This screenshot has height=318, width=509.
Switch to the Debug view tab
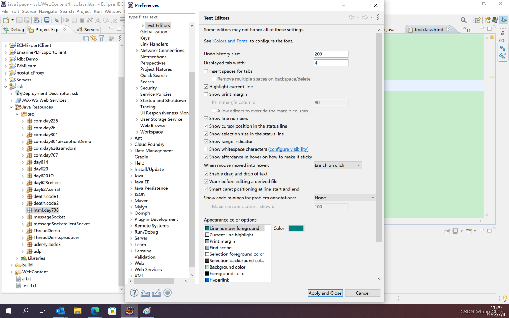coord(14,30)
